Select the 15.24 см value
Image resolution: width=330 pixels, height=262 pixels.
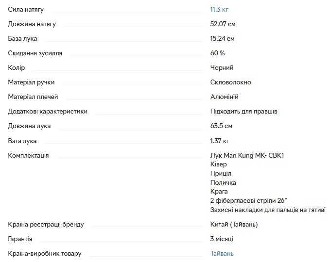(223, 38)
